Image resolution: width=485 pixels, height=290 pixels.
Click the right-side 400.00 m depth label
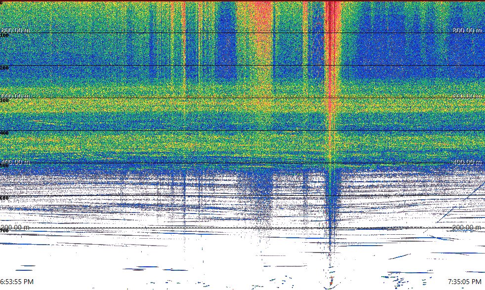(x=467, y=162)
